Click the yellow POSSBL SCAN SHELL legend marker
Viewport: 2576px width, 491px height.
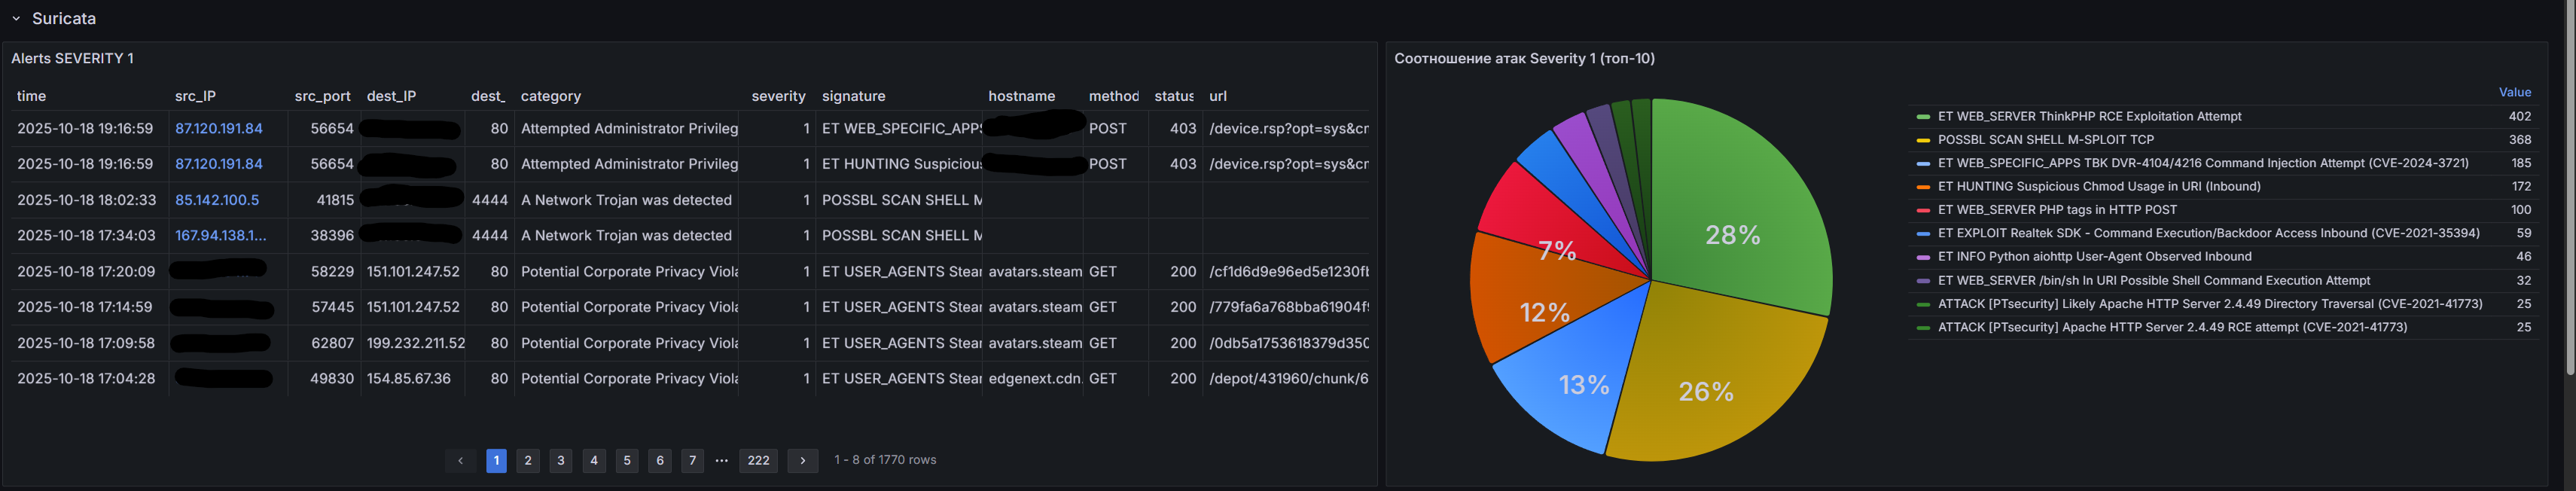coord(1922,140)
